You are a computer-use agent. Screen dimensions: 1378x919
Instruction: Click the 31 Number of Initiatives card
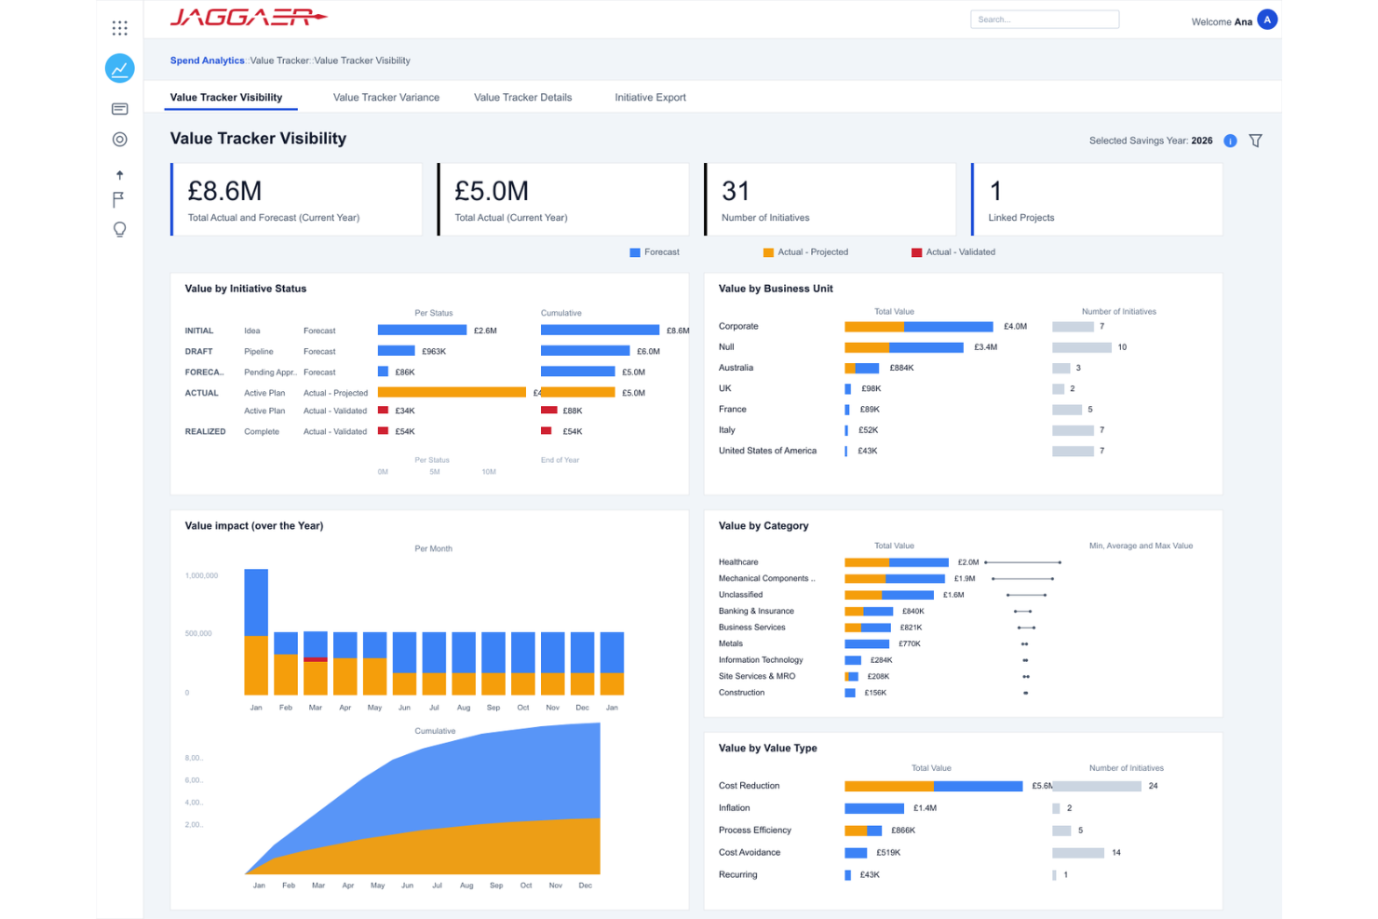(831, 199)
